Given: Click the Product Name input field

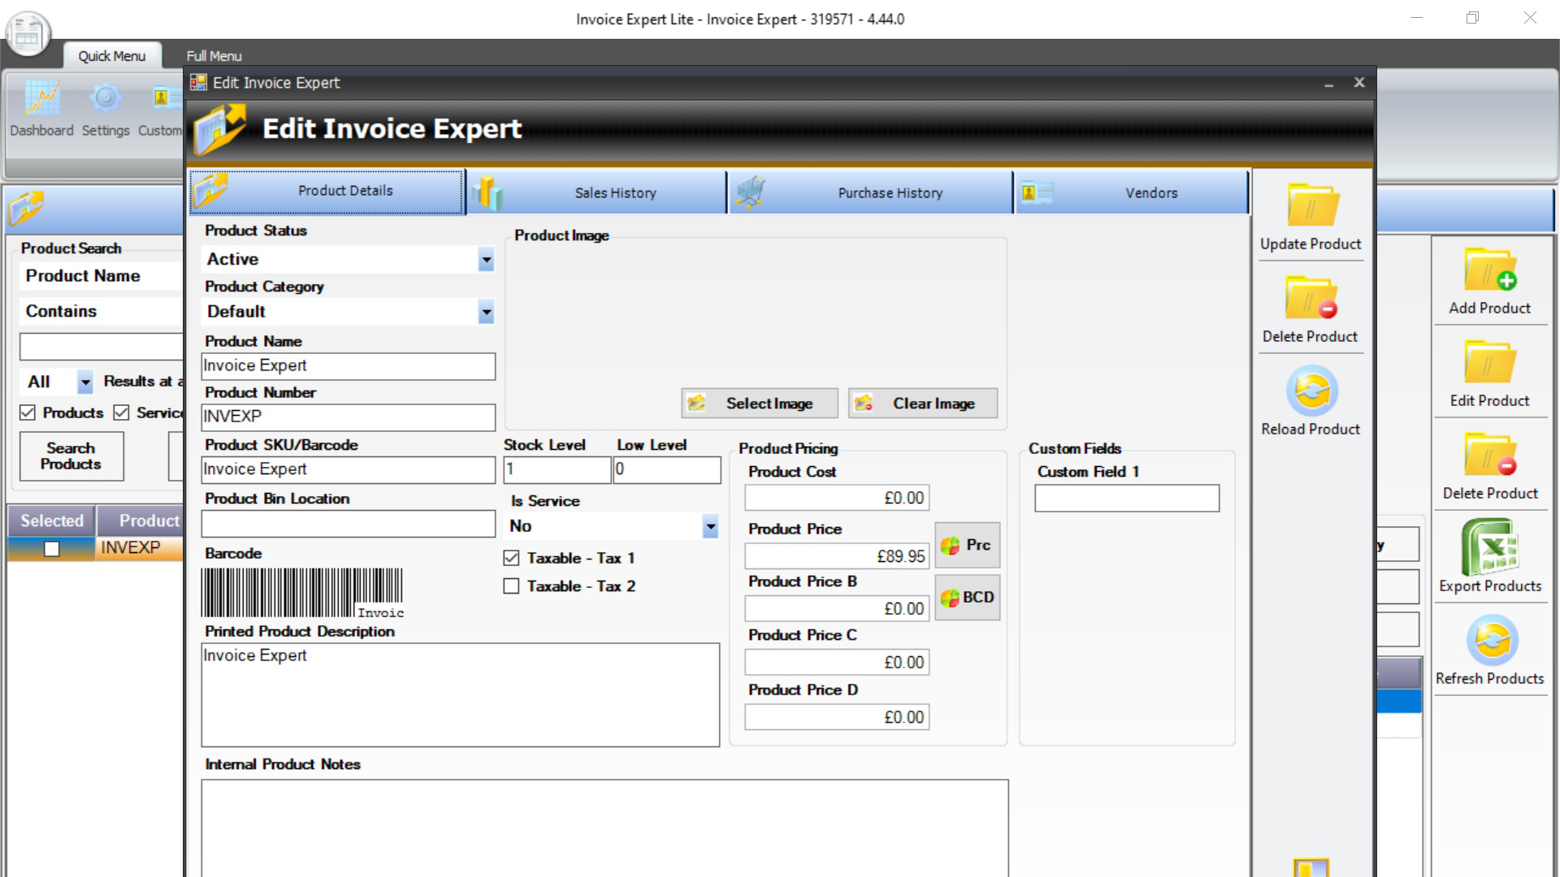Looking at the screenshot, I should click(x=348, y=366).
